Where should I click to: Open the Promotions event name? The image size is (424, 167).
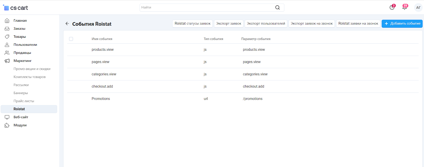click(x=101, y=99)
